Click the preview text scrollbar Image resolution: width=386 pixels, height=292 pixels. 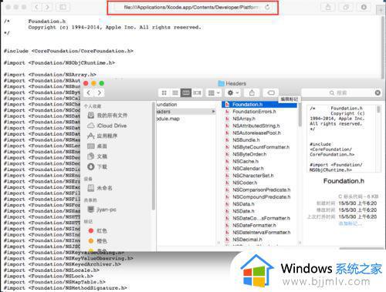pos(378,110)
